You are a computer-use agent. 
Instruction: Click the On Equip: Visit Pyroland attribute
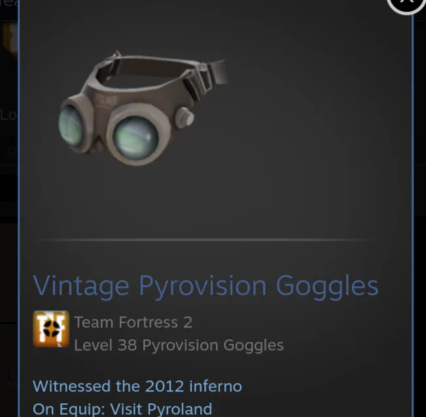[122, 409]
